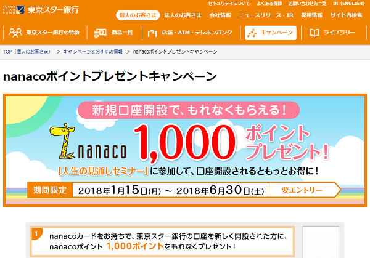Click the book icon for ライブラリー
Viewport: 370px width, 258px height.
click(314, 33)
